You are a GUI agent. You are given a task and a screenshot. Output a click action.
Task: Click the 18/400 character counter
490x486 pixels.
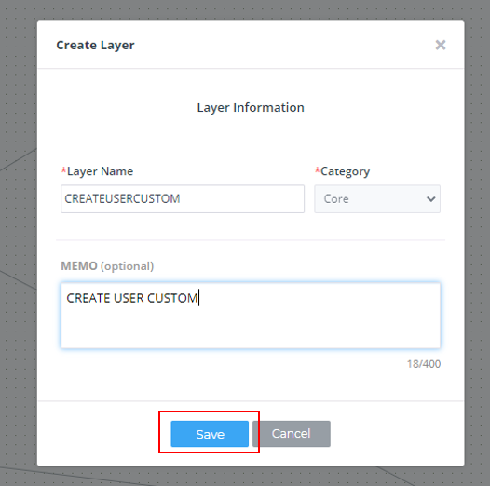pos(424,364)
